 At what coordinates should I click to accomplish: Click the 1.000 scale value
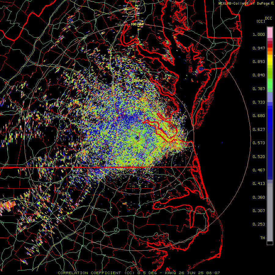pos(259,34)
